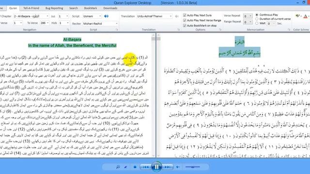This screenshot has width=310, height=174.
Task: Click the magnifier search icon in player bar
Action: [x=118, y=167]
